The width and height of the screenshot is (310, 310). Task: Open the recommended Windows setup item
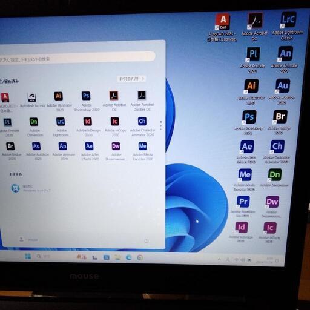31,188
